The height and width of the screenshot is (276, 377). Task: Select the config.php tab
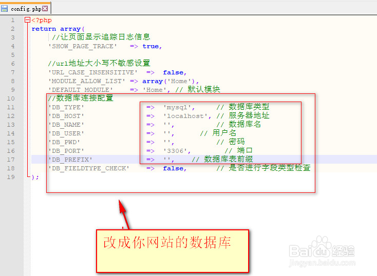click(x=25, y=9)
